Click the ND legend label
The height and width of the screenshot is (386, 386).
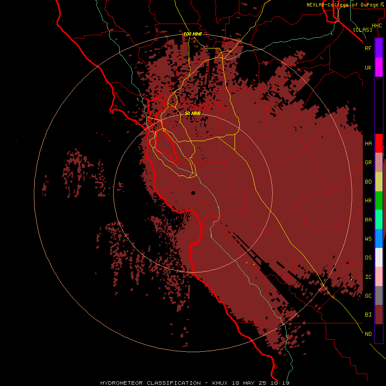[x=368, y=334]
